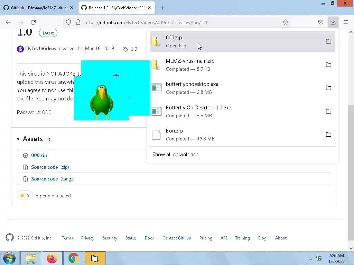Close the Release 1.0 tab
This screenshot has height=265, width=354.
click(149, 8)
